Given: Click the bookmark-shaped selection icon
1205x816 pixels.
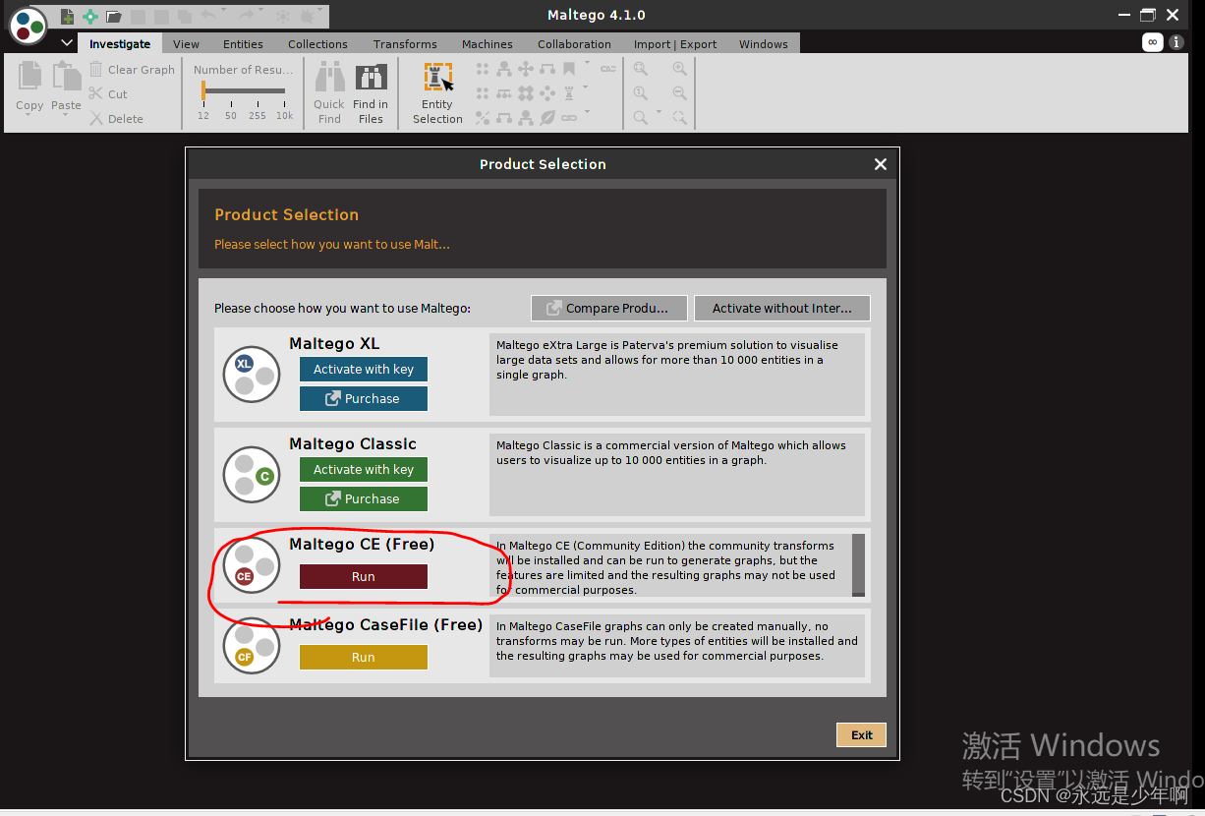Looking at the screenshot, I should coord(569,69).
